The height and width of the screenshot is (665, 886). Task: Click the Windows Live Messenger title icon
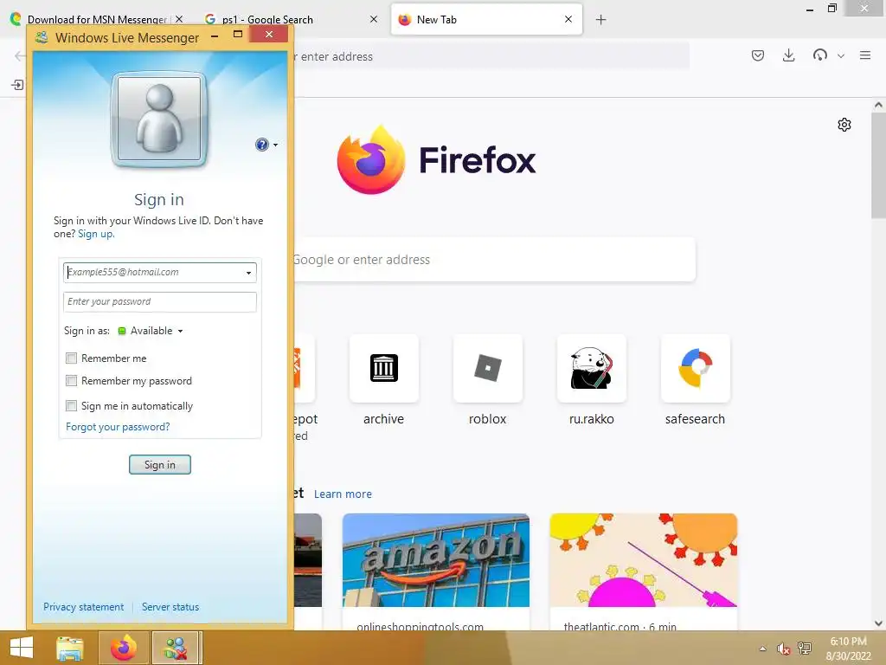coord(42,38)
